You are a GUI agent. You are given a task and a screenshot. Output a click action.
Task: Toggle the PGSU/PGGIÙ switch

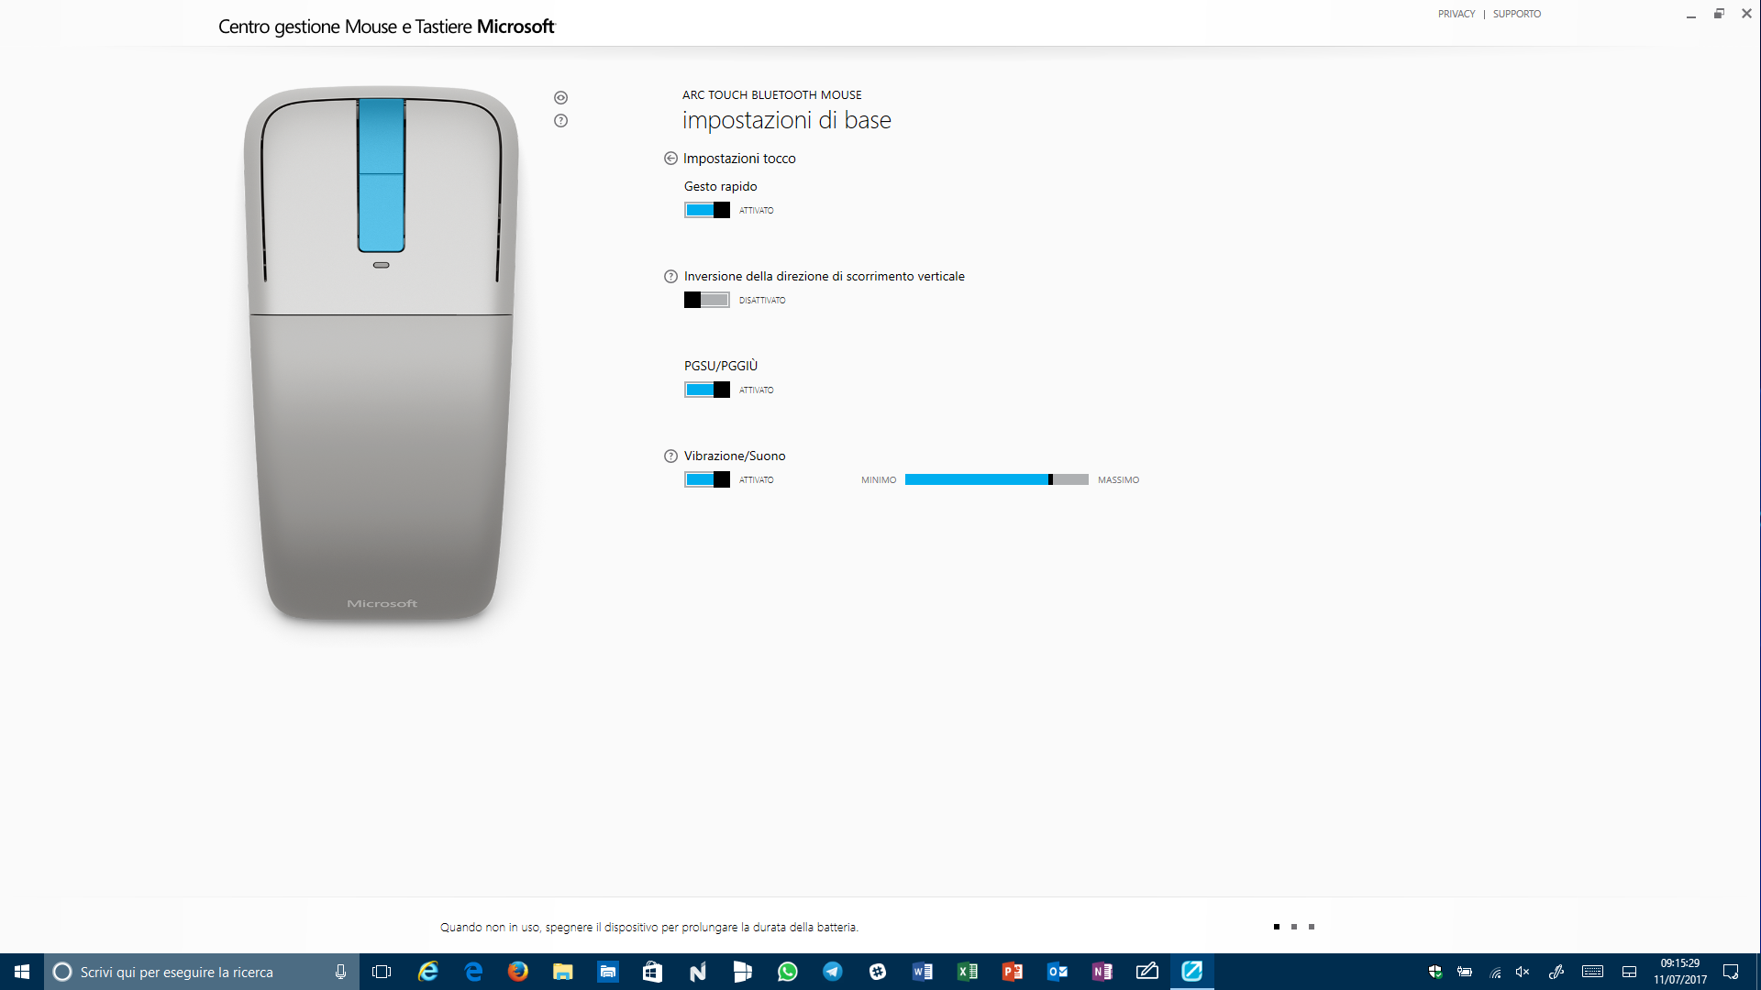click(x=706, y=390)
